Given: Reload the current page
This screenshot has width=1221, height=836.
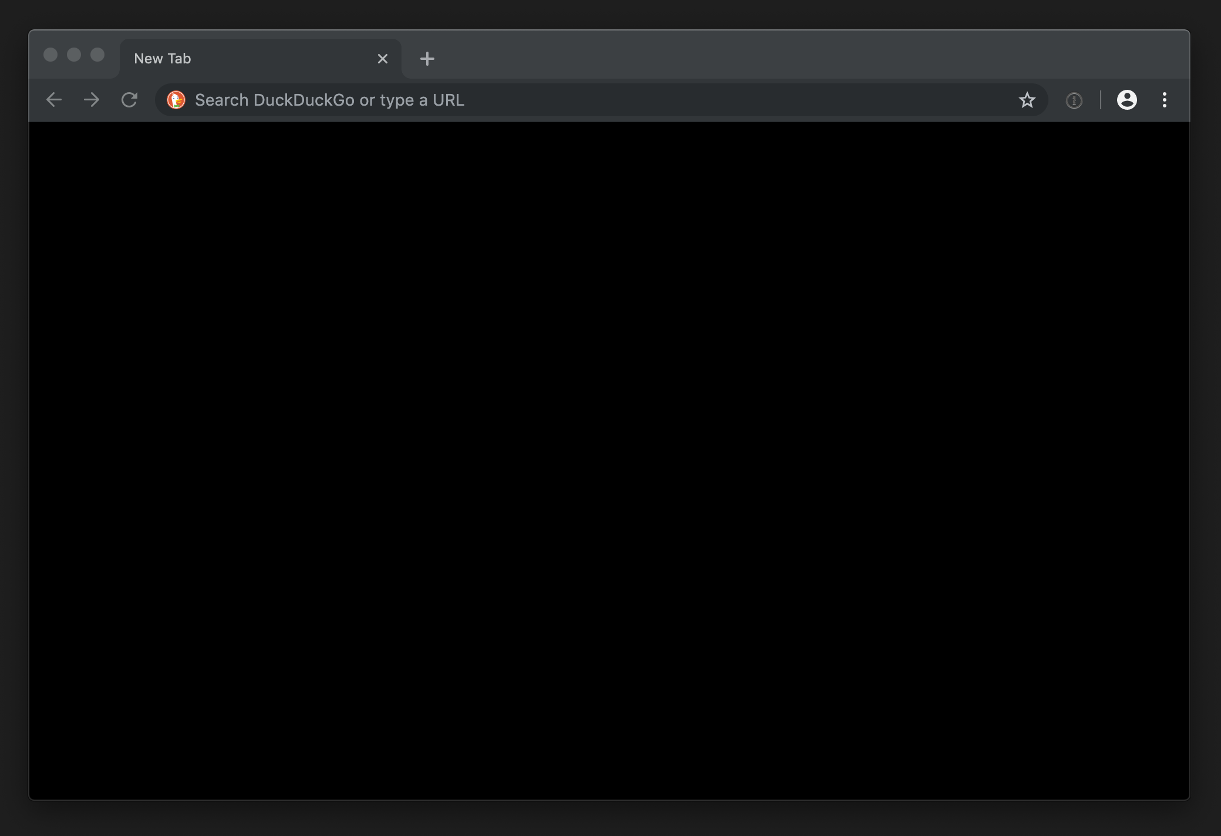Looking at the screenshot, I should [129, 100].
